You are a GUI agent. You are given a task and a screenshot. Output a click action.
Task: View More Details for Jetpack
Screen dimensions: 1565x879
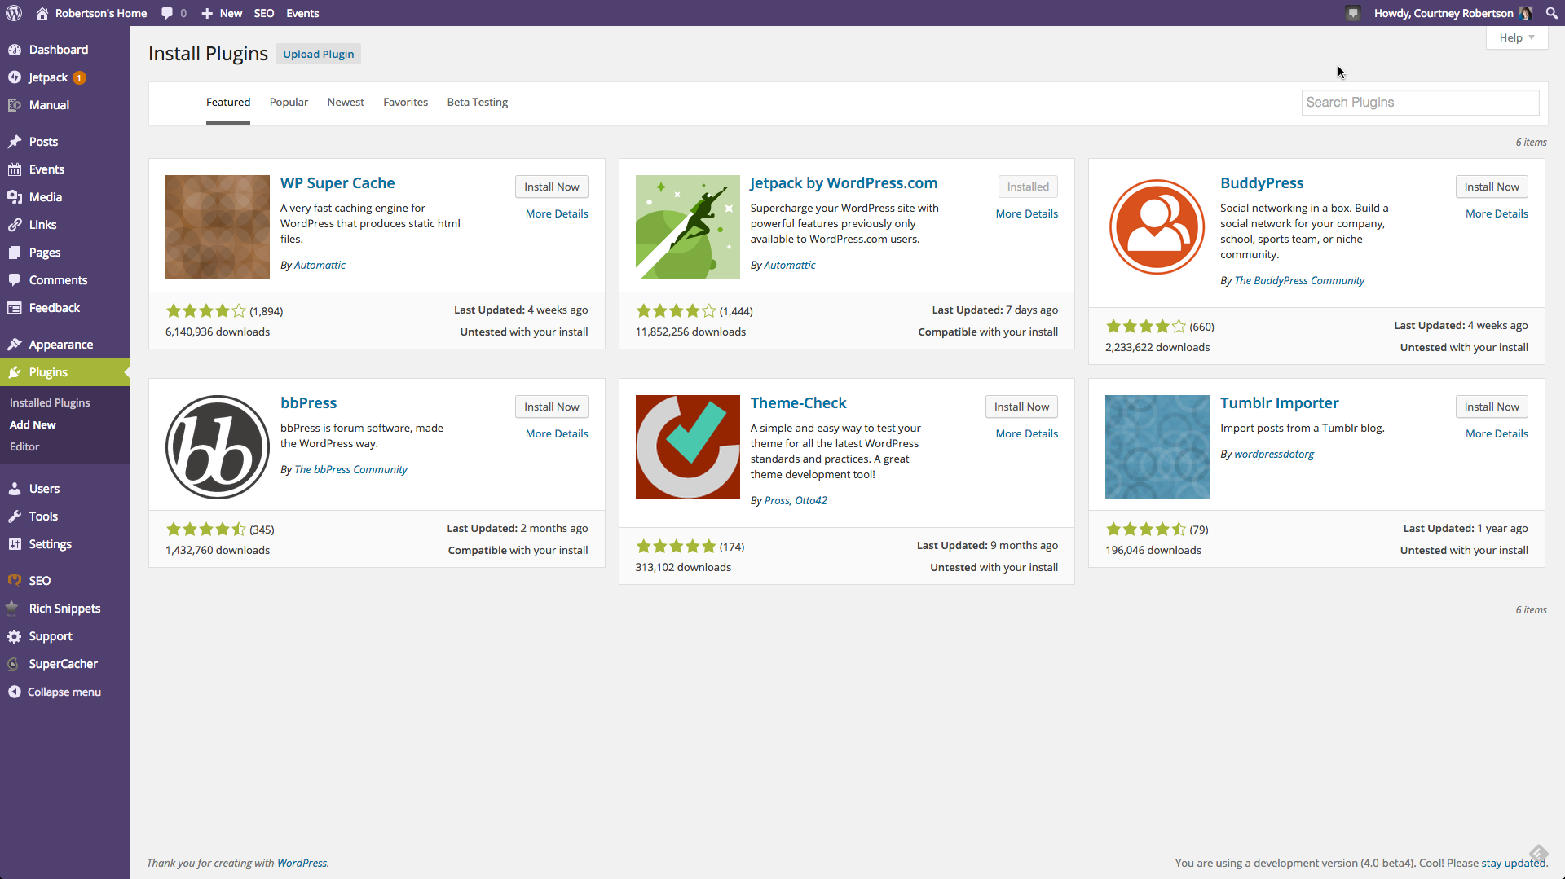[1026, 213]
